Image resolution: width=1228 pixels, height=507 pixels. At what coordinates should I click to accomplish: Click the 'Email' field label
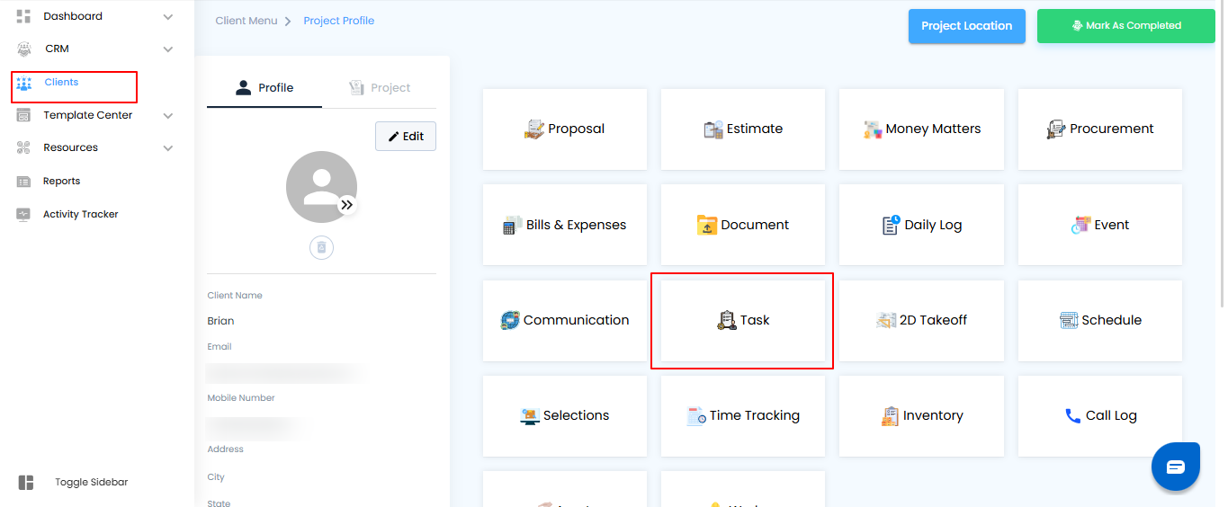220,347
